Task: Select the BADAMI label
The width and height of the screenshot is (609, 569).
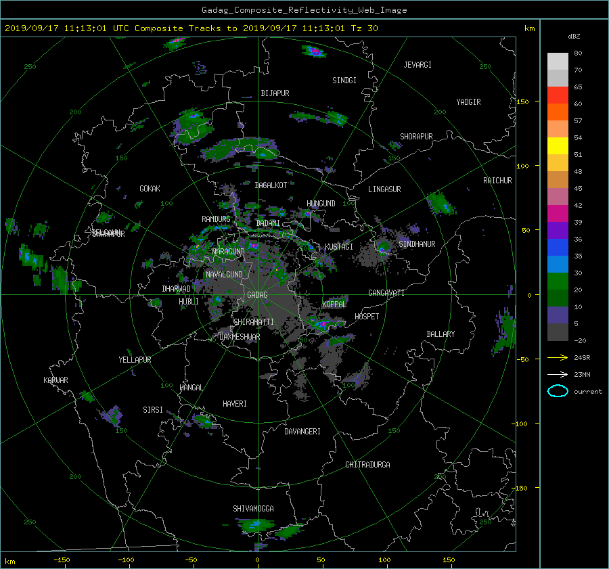Action: [268, 223]
